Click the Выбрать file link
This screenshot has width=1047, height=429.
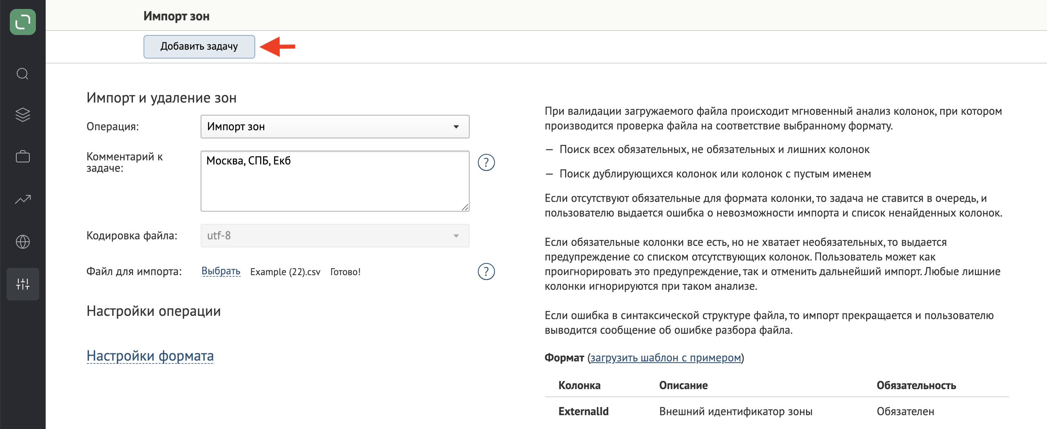(x=221, y=271)
